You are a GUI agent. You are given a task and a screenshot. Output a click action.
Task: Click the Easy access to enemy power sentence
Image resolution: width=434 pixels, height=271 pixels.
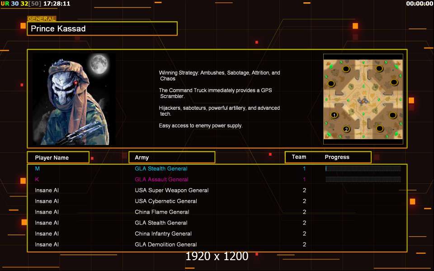201,126
